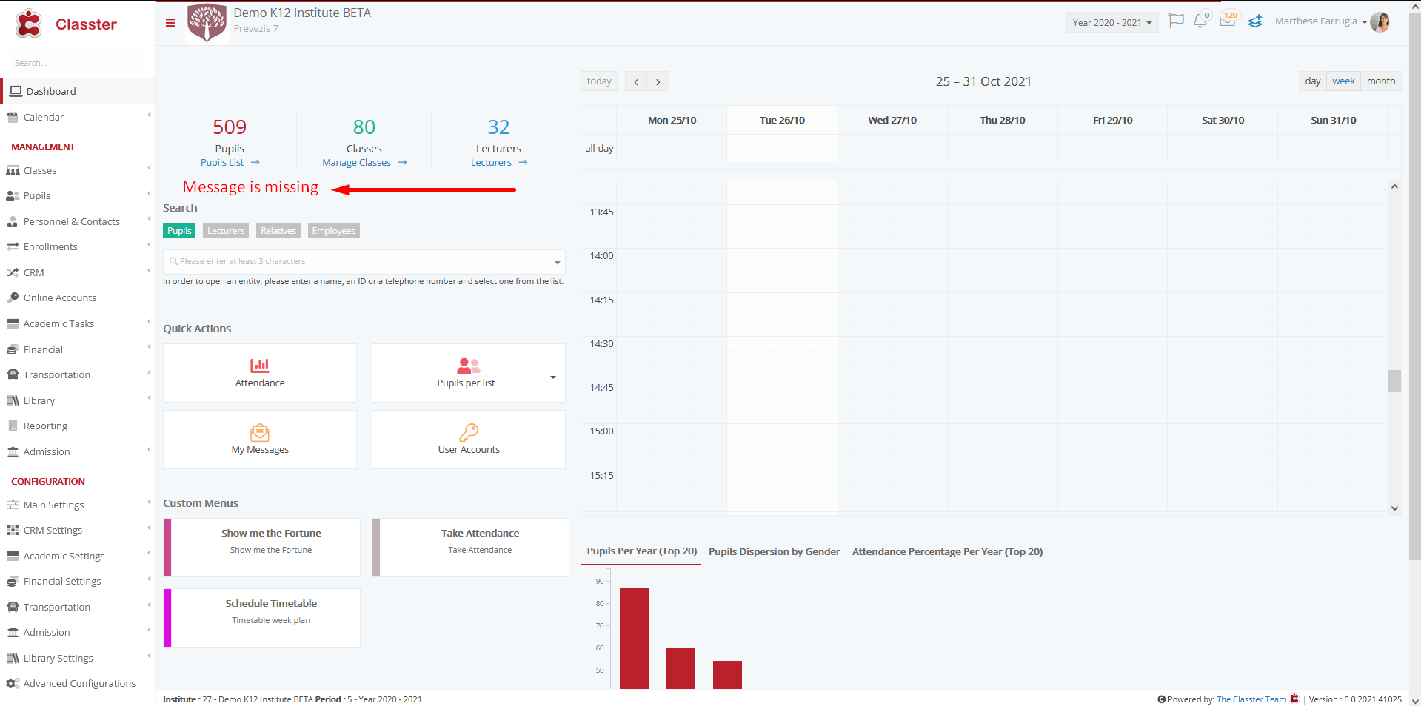Click the user avatar picture
Image resolution: width=1421 pixels, height=706 pixels.
click(1380, 22)
